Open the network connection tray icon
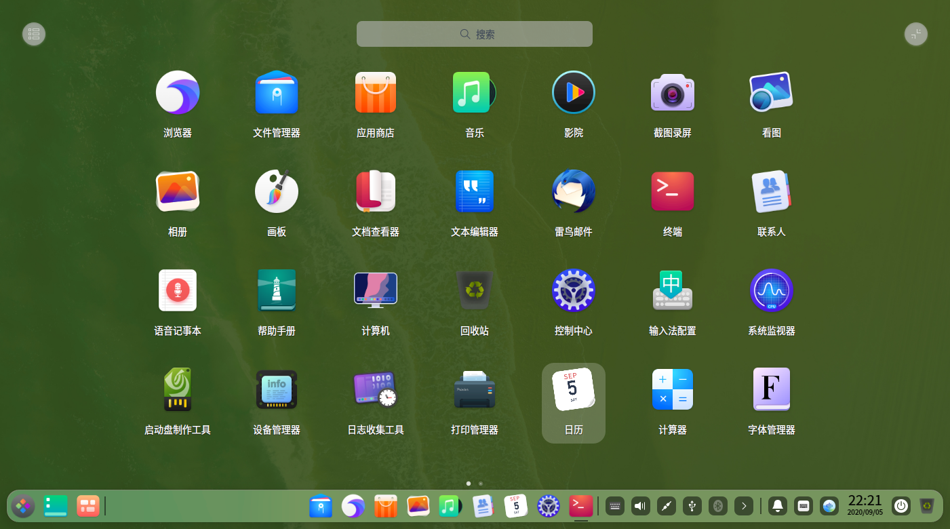The width and height of the screenshot is (950, 529). (x=667, y=506)
